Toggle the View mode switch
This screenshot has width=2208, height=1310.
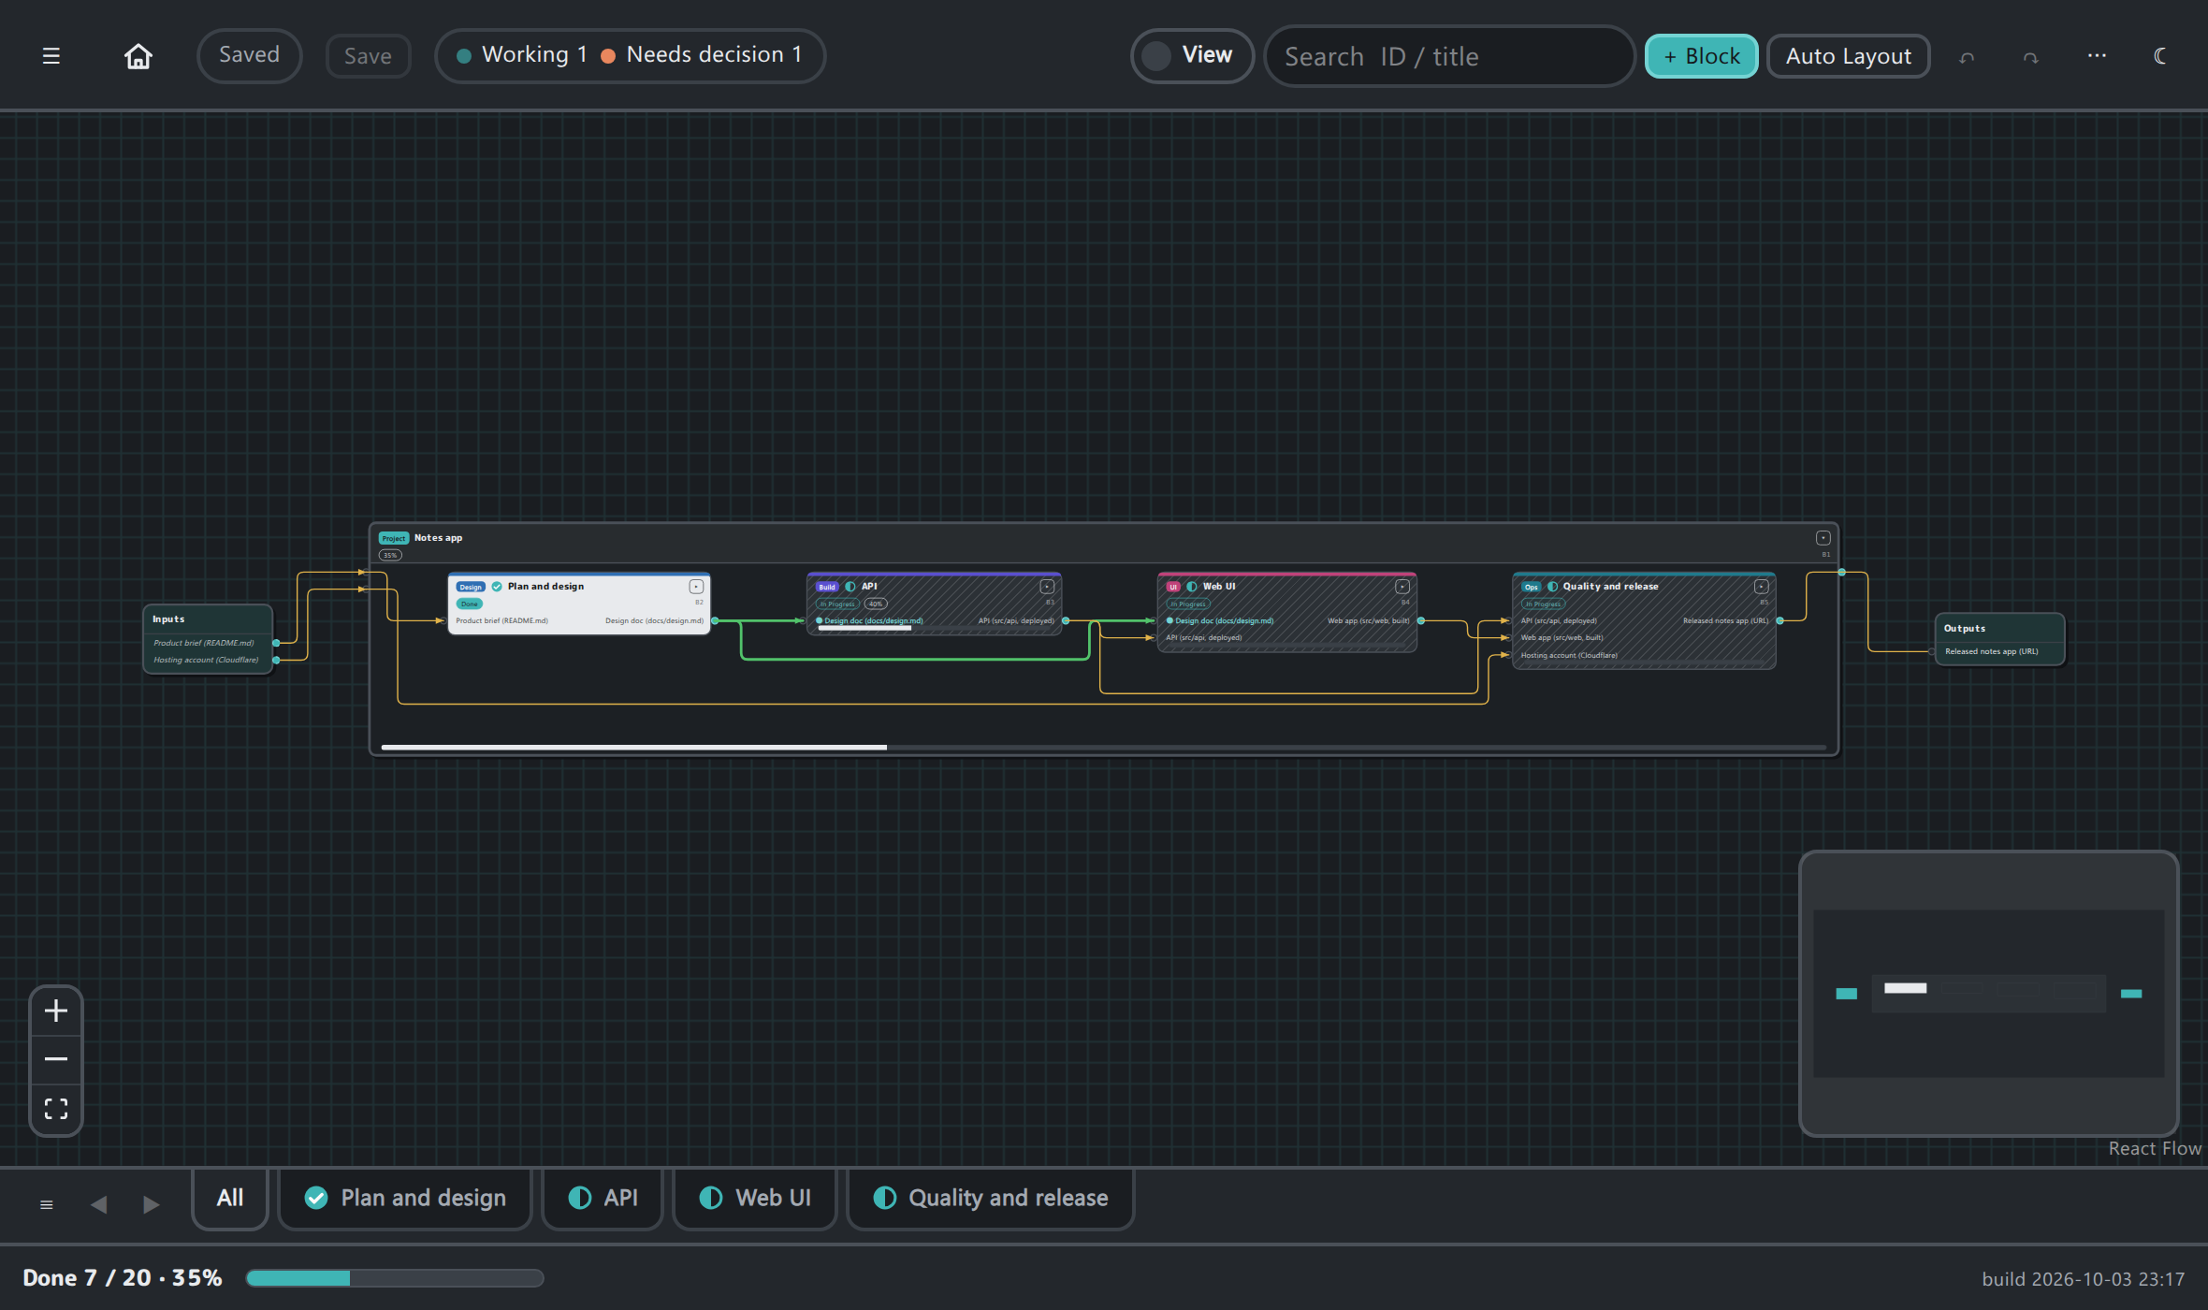click(1191, 56)
